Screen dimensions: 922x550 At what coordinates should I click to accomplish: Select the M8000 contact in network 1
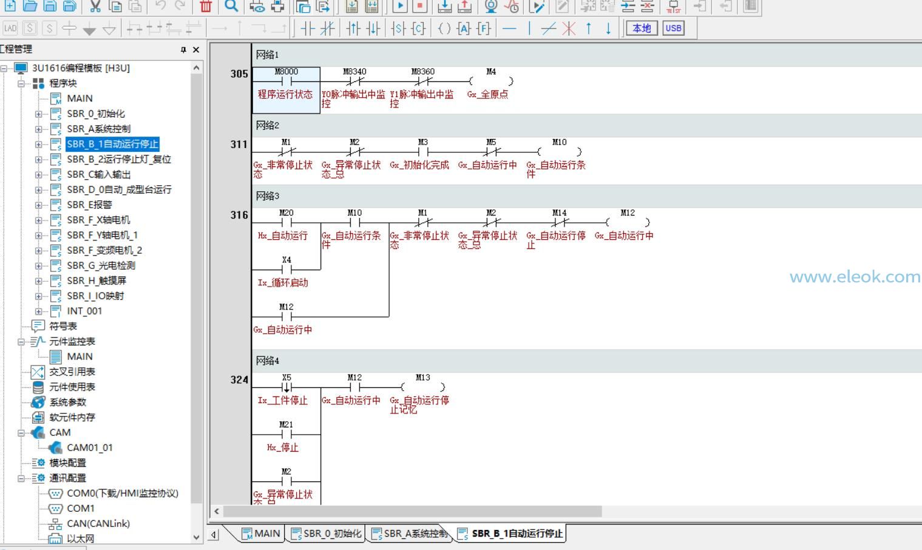click(x=286, y=90)
